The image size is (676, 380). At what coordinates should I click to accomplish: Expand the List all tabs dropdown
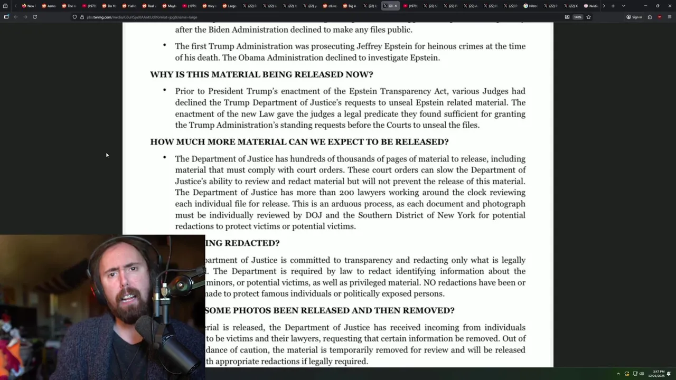(x=623, y=6)
